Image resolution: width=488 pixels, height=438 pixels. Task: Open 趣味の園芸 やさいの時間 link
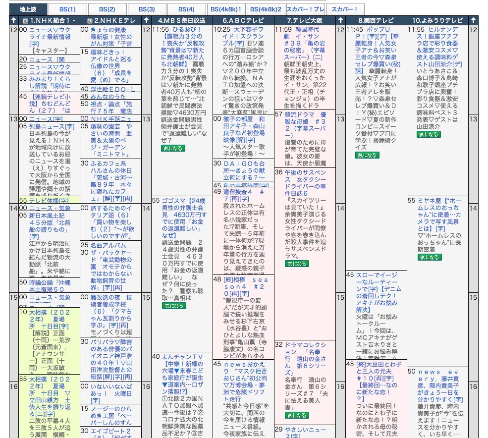coord(111,140)
